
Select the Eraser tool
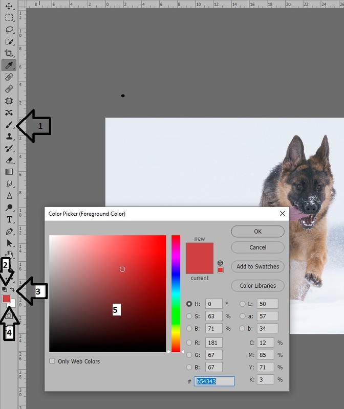(x=9, y=160)
